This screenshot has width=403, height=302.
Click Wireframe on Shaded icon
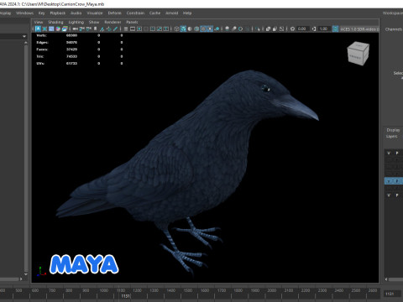(196, 29)
